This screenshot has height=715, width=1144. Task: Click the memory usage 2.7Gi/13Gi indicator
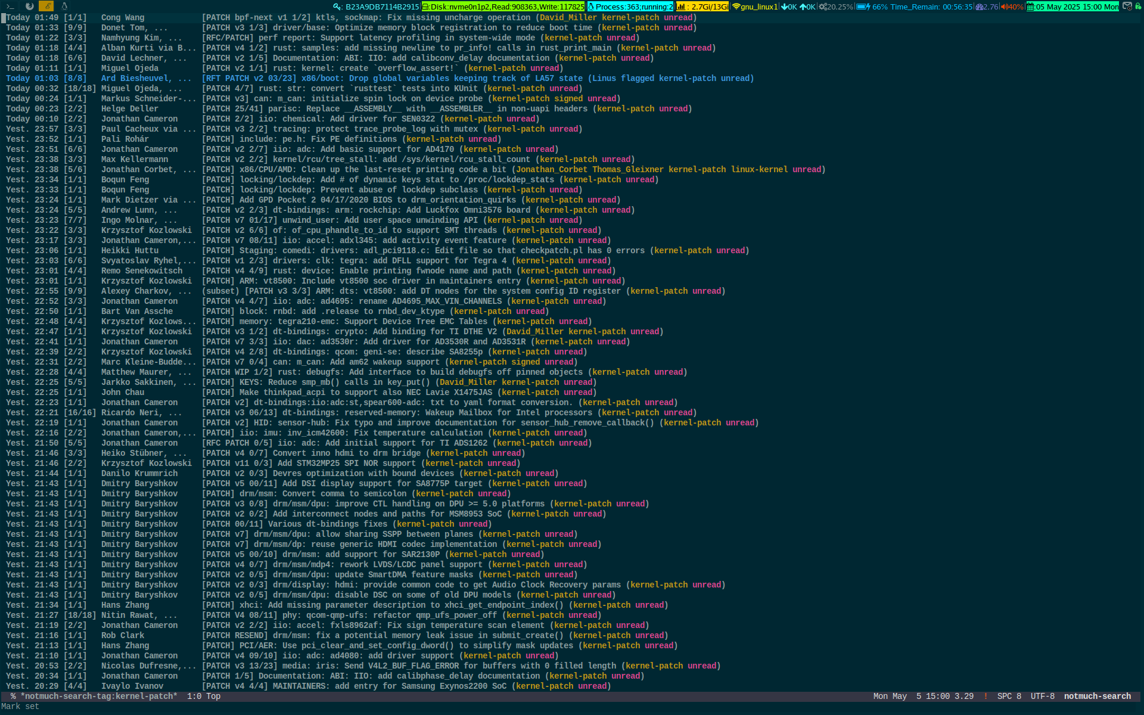click(702, 7)
